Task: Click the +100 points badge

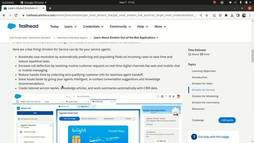Action: point(227,120)
